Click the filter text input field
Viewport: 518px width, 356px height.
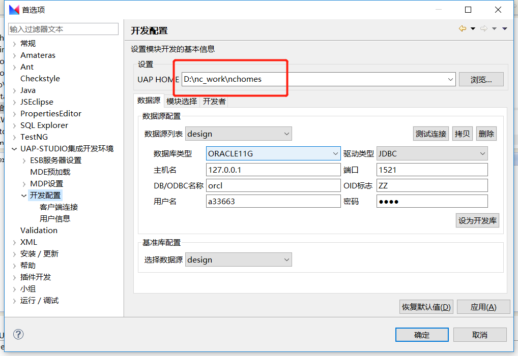[63, 29]
